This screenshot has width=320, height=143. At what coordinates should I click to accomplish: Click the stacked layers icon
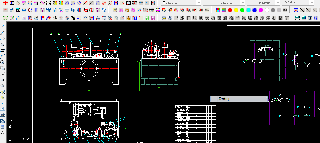(x=164, y=18)
